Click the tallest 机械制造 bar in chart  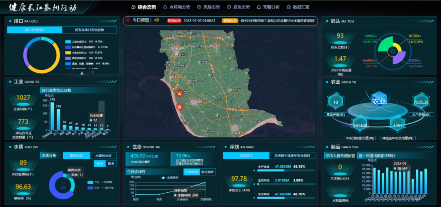pos(52,116)
